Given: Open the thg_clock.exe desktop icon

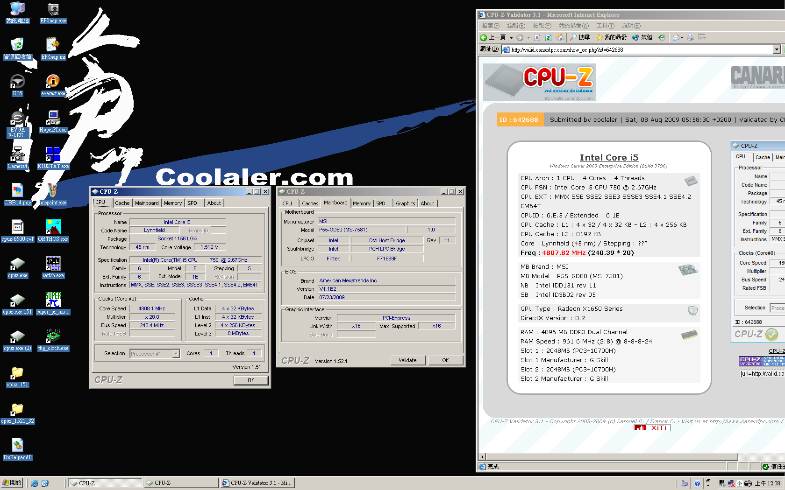Looking at the screenshot, I should coord(53,340).
